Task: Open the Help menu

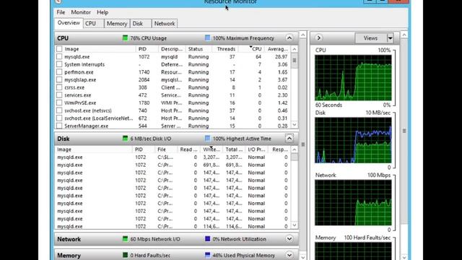Action: click(103, 12)
